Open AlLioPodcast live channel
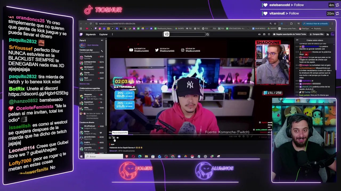 (x=92, y=127)
